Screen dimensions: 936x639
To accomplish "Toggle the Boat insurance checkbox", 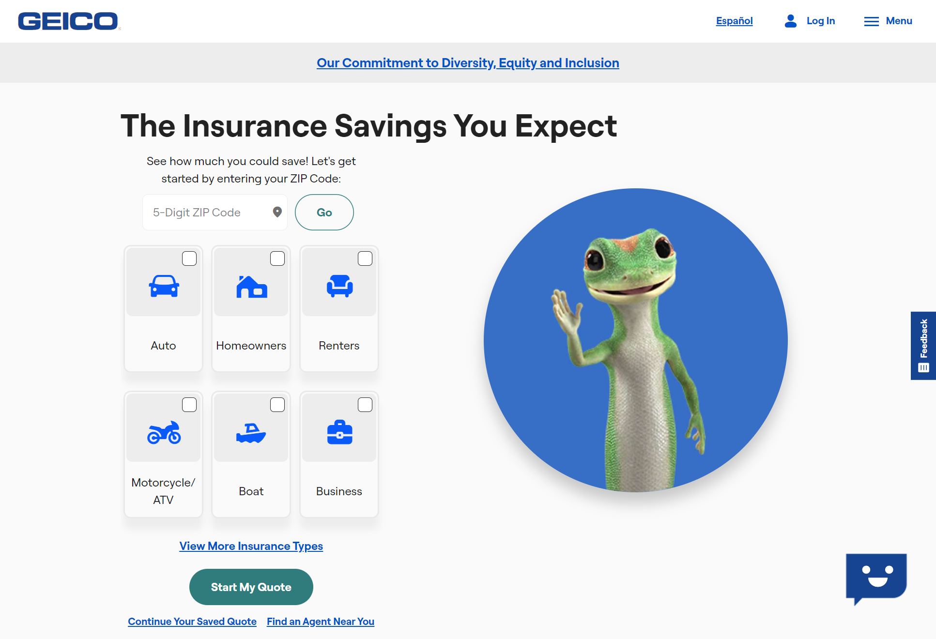I will [276, 404].
